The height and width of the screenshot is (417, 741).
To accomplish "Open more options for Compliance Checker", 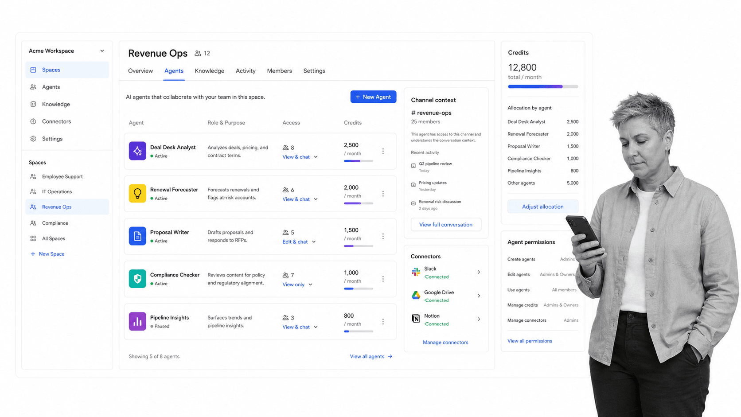I will tap(383, 279).
